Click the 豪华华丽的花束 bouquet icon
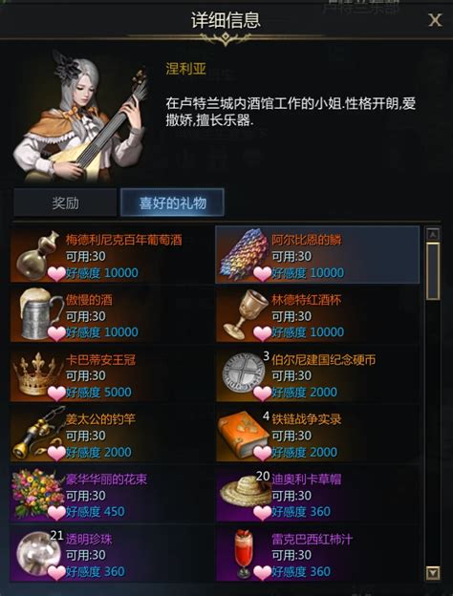This screenshot has height=596, width=453. click(x=37, y=493)
